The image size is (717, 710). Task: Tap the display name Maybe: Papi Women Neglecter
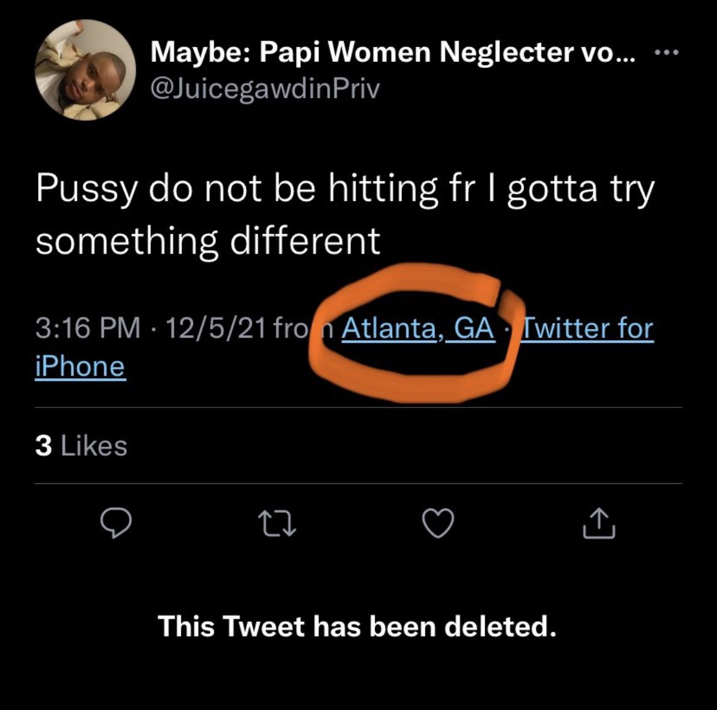coord(392,54)
